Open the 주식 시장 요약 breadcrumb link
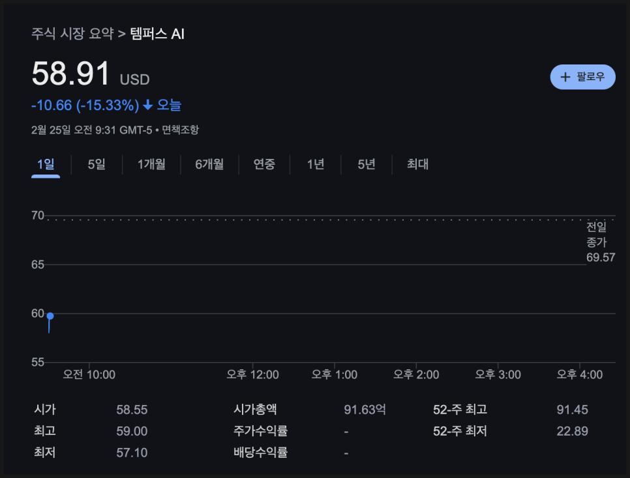Viewport: 630px width, 478px height. coord(73,33)
